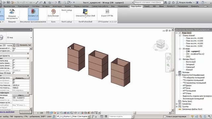Toggle the 'Обрезать аннотации' checkbox in properties
Viewport: 212px width, 119px height.
tap(14, 65)
